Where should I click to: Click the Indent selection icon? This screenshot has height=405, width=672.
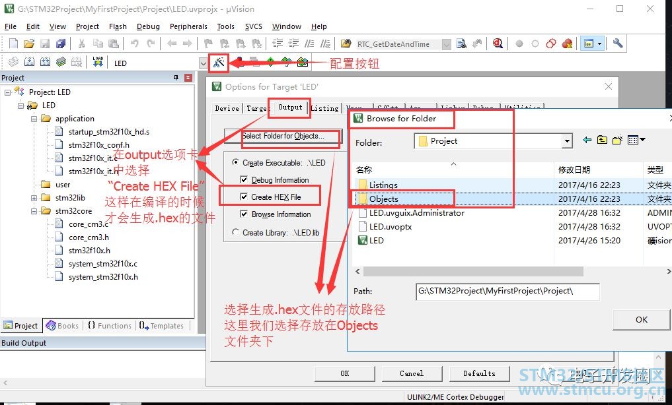[x=278, y=43]
